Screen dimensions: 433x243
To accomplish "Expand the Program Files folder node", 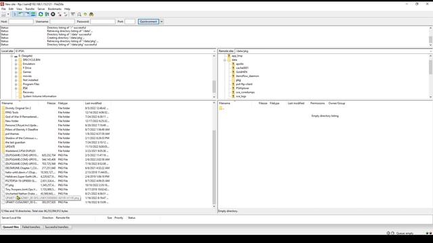I will tap(16, 84).
